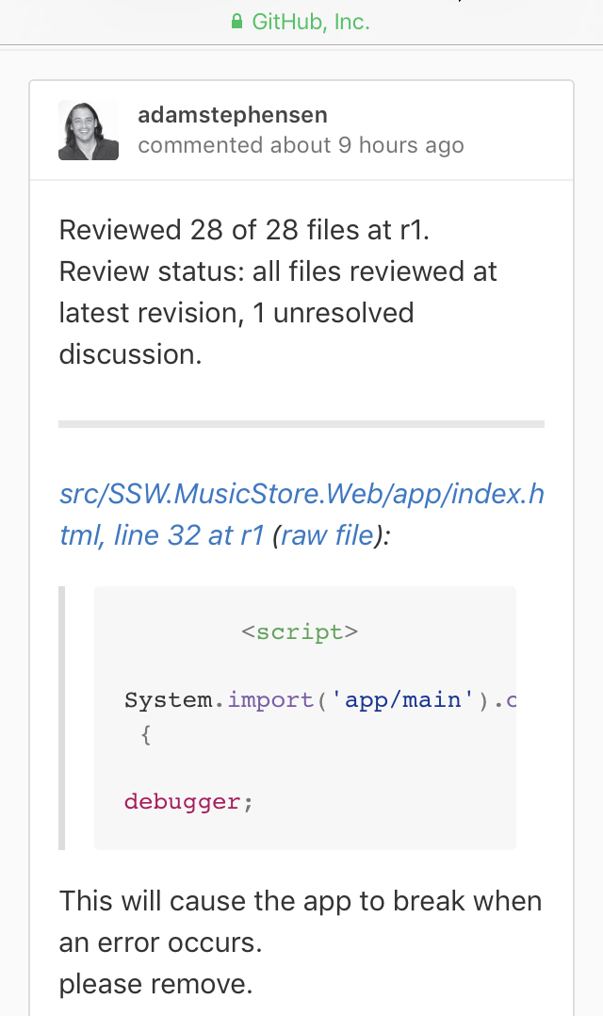The image size is (603, 1016).
Task: Tap the GitHub, Inc. address bar title
Action: (311, 22)
